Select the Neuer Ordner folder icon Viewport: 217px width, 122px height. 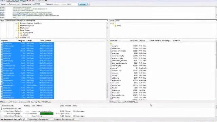coord(19,30)
